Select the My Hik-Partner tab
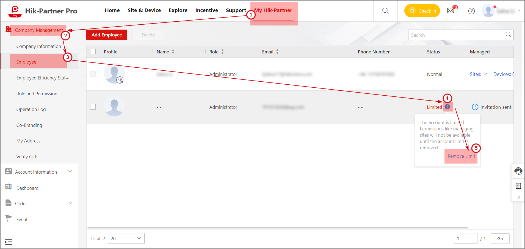The image size is (525, 249). click(273, 10)
